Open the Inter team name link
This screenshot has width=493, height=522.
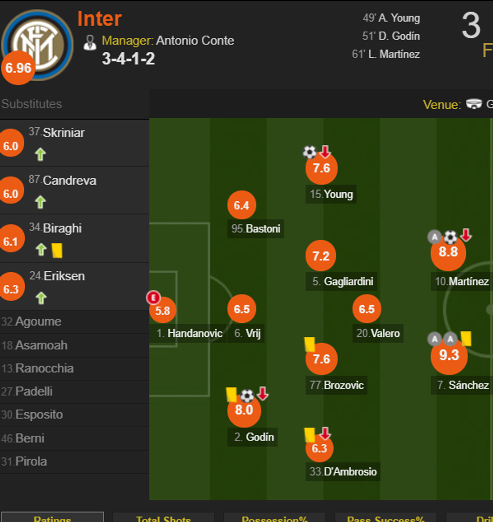click(100, 19)
